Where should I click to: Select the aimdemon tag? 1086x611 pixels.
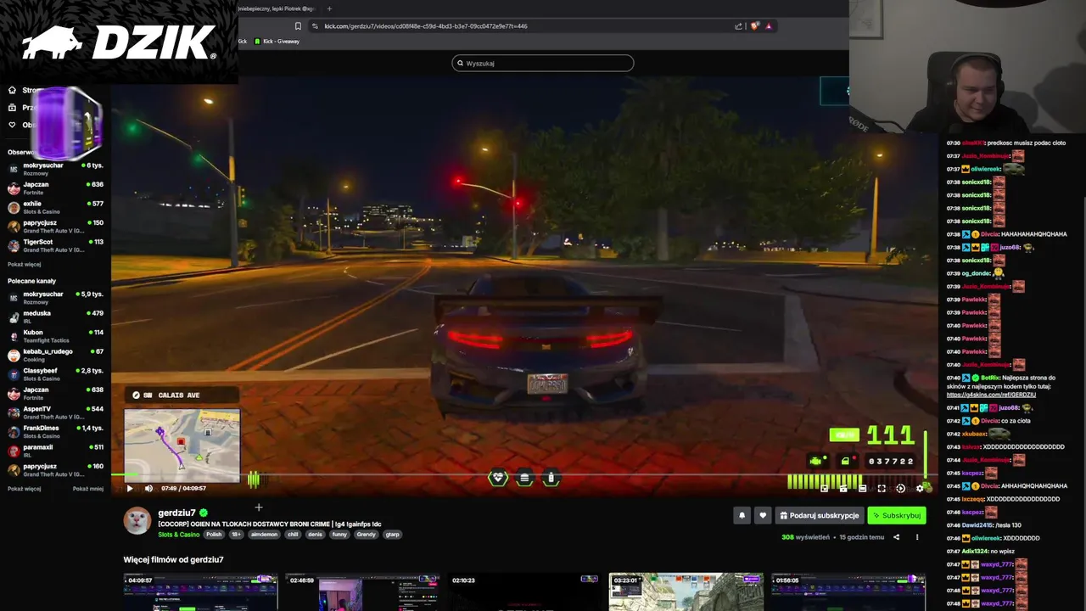coord(264,535)
